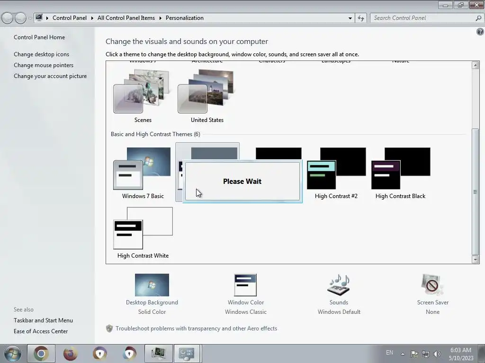Open Firefox from the taskbar

coord(71,354)
